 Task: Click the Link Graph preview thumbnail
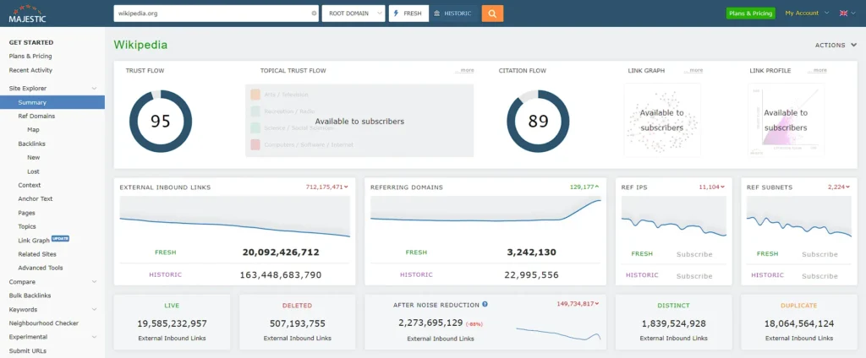pyautogui.click(x=662, y=120)
